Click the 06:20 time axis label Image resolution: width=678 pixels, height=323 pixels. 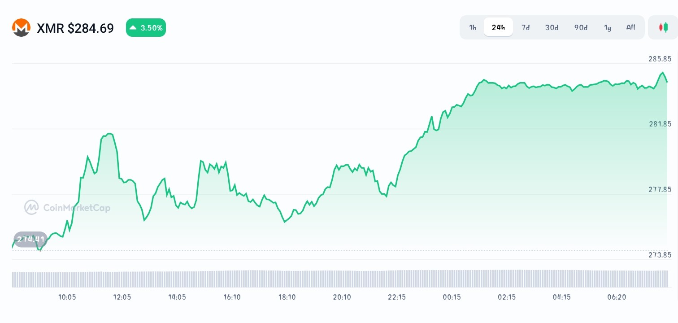(617, 297)
